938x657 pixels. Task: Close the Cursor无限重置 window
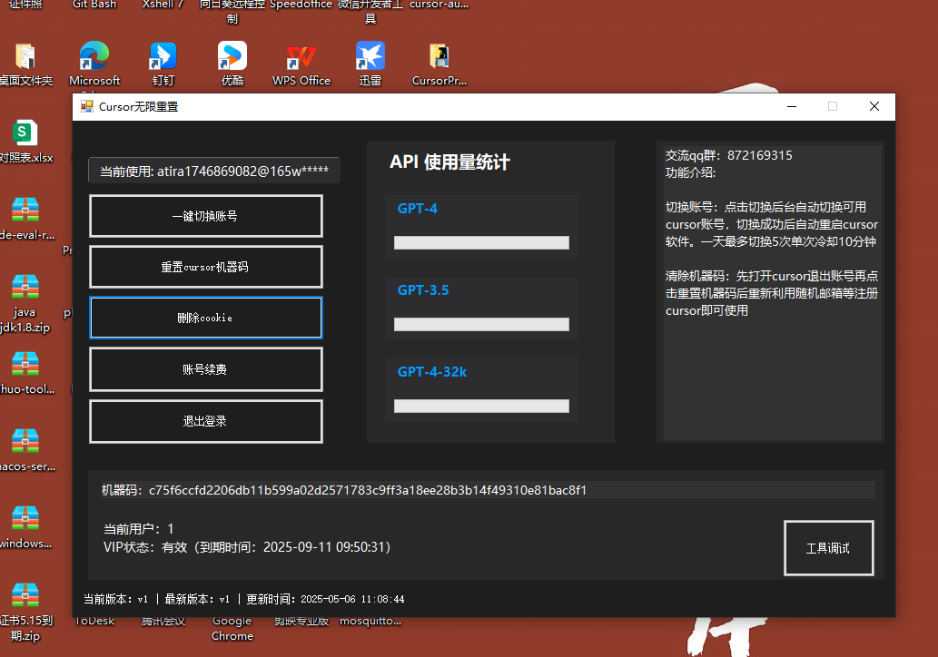pos(874,106)
